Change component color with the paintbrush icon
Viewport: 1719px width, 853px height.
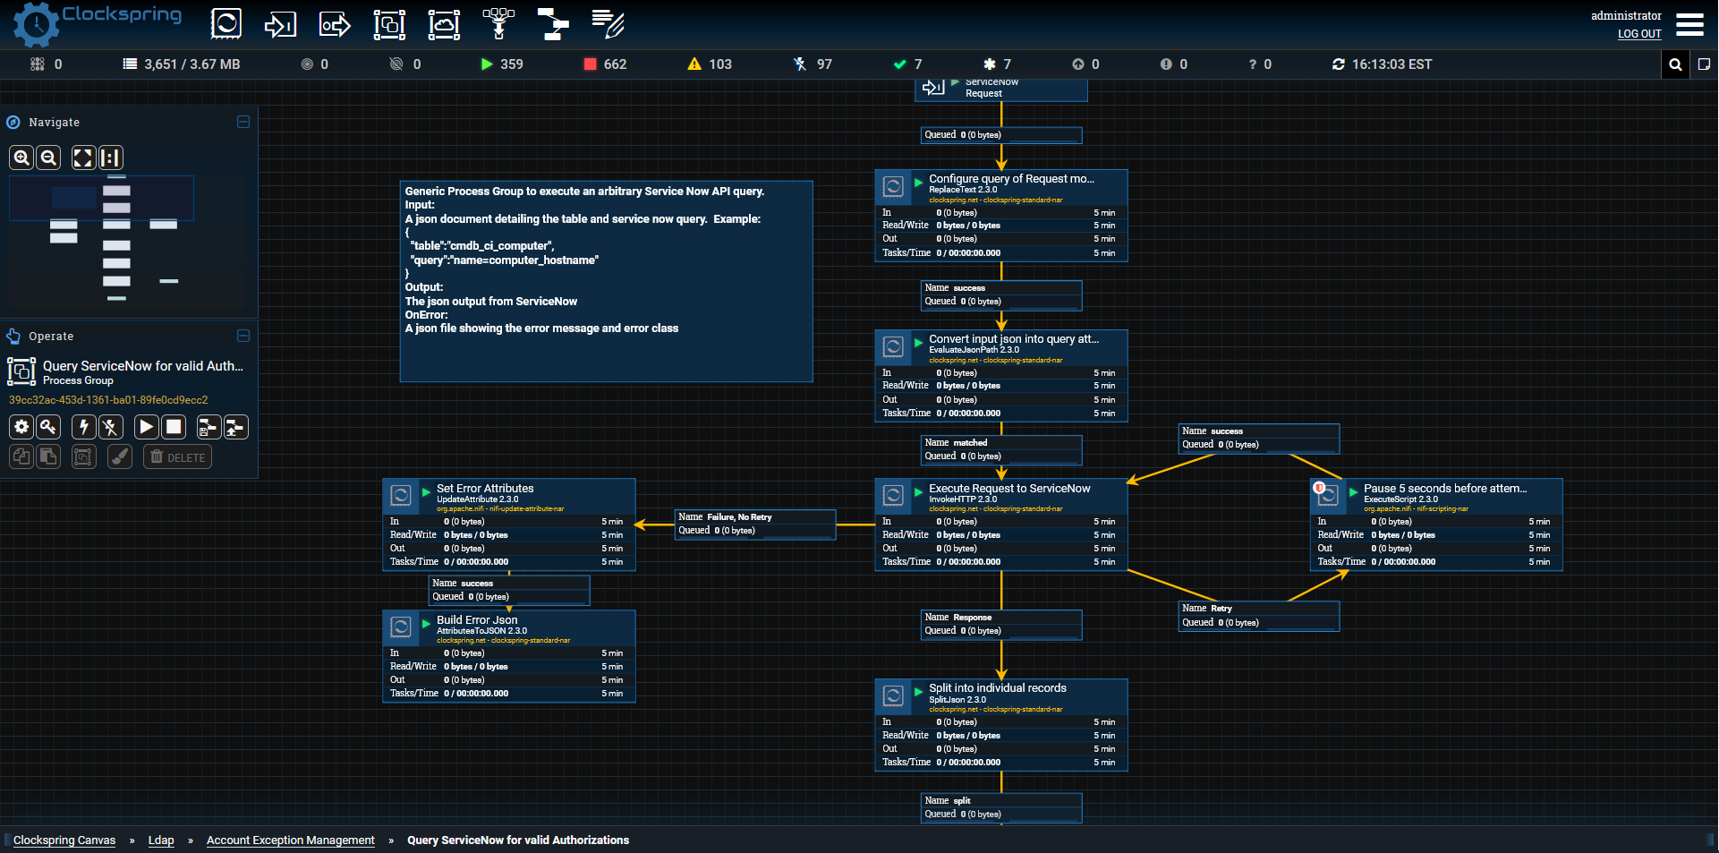119,456
